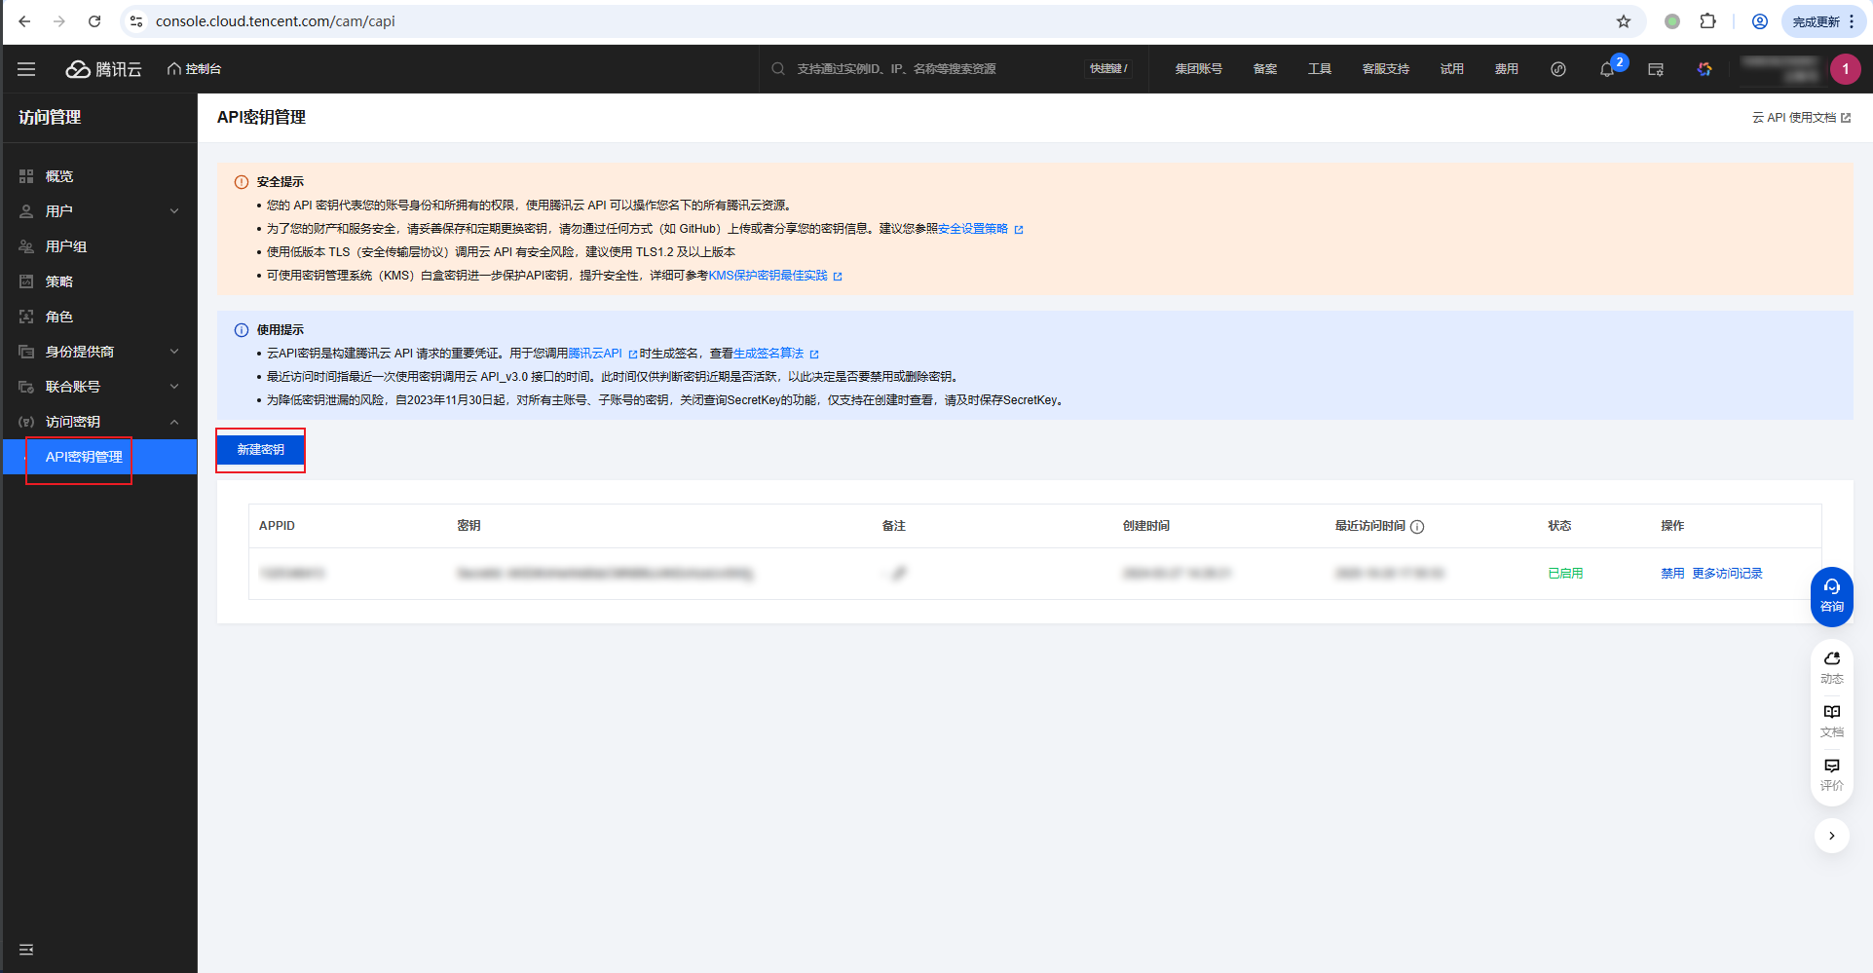Collapse the sidebar using the bottom icon

pos(26,950)
